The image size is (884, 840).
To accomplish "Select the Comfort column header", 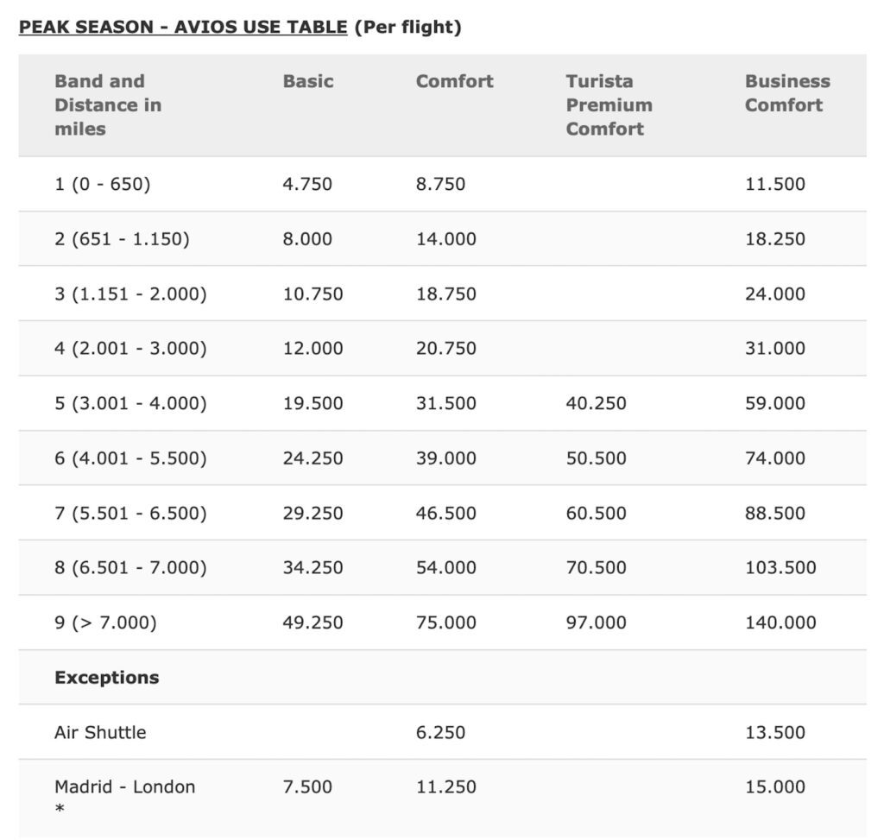I will (x=454, y=81).
